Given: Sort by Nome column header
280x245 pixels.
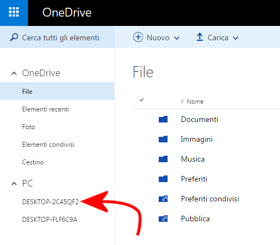Looking at the screenshot, I should click(x=195, y=102).
